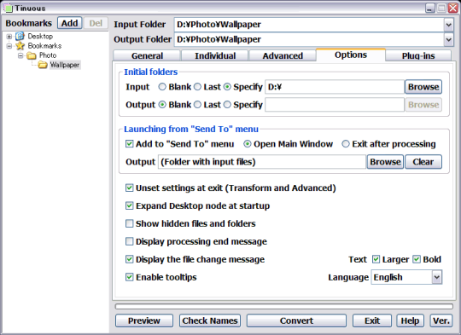The image size is (461, 335).
Task: Select the Options tab
Action: pyautogui.click(x=351, y=55)
